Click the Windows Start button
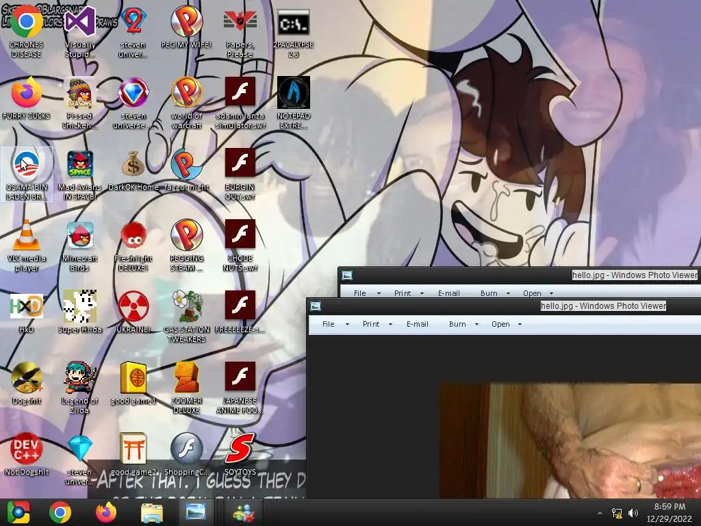 click(18, 512)
